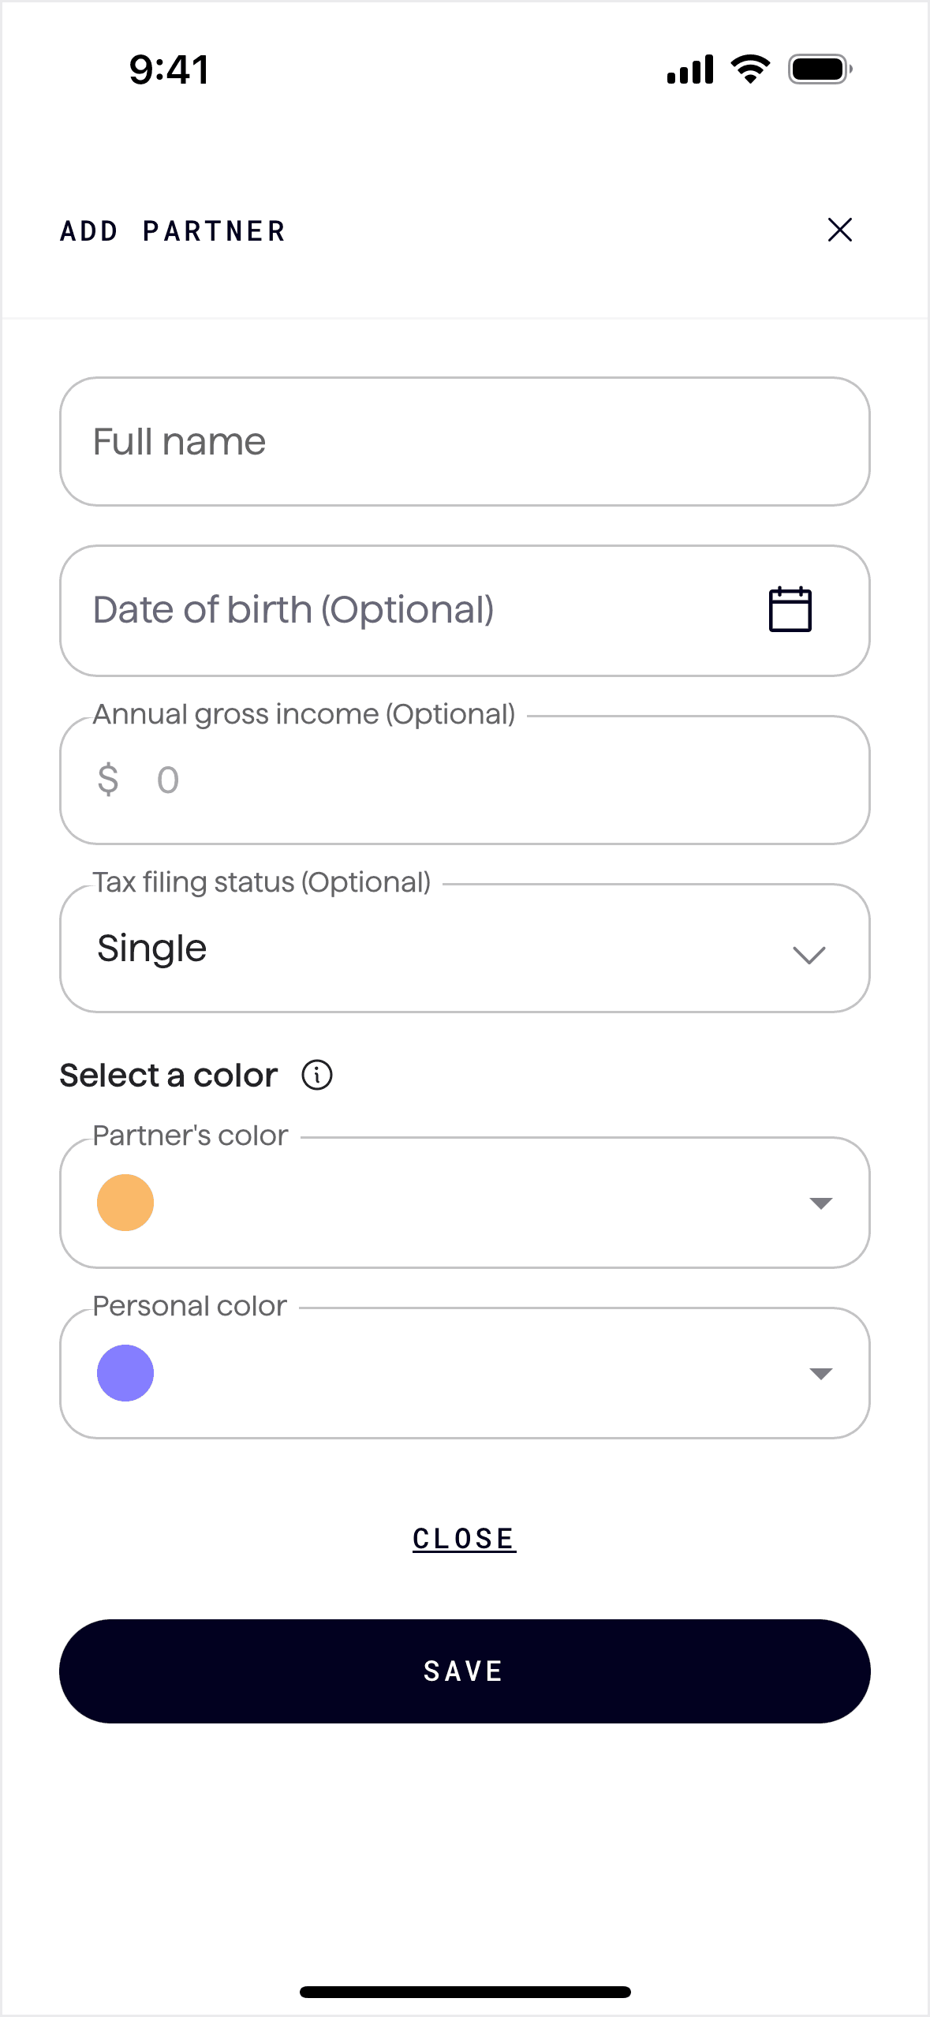Open Partner's color dropdown arrow
The height and width of the screenshot is (2017, 930).
click(820, 1203)
